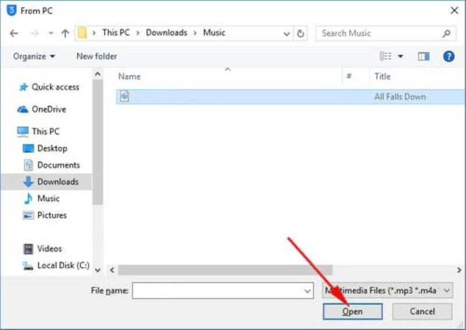The width and height of the screenshot is (466, 330).
Task: Click the Open button
Action: (x=352, y=311)
